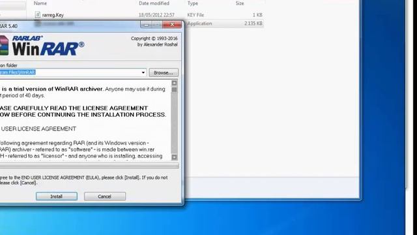Click the Install button

click(x=57, y=196)
